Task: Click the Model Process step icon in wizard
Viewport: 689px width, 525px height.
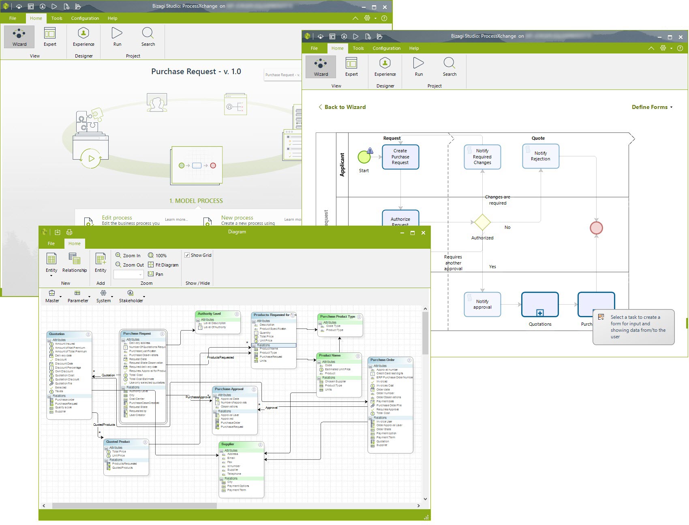Action: (x=197, y=166)
